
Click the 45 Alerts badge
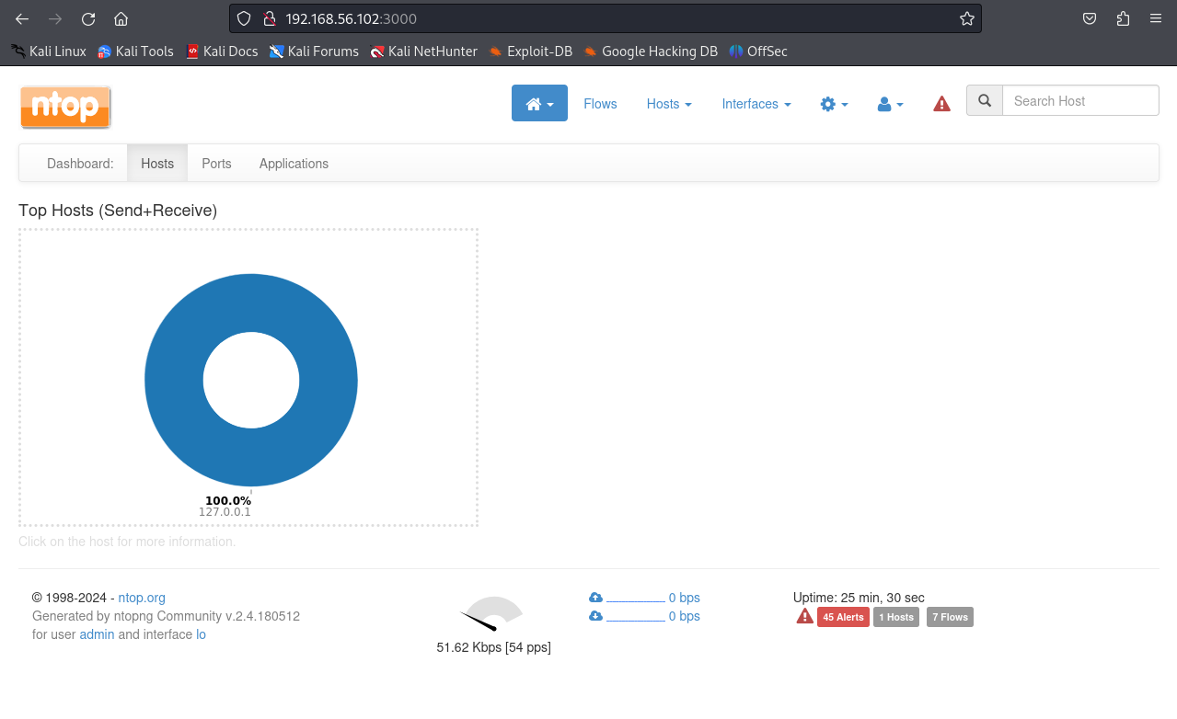(843, 617)
